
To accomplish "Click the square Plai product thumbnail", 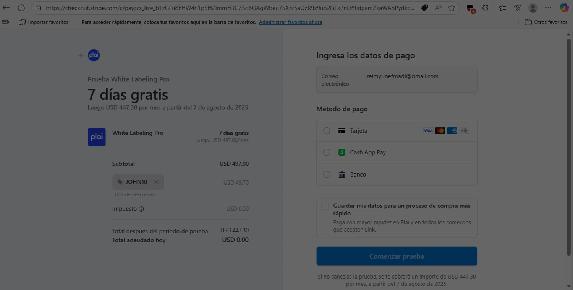I will point(97,137).
